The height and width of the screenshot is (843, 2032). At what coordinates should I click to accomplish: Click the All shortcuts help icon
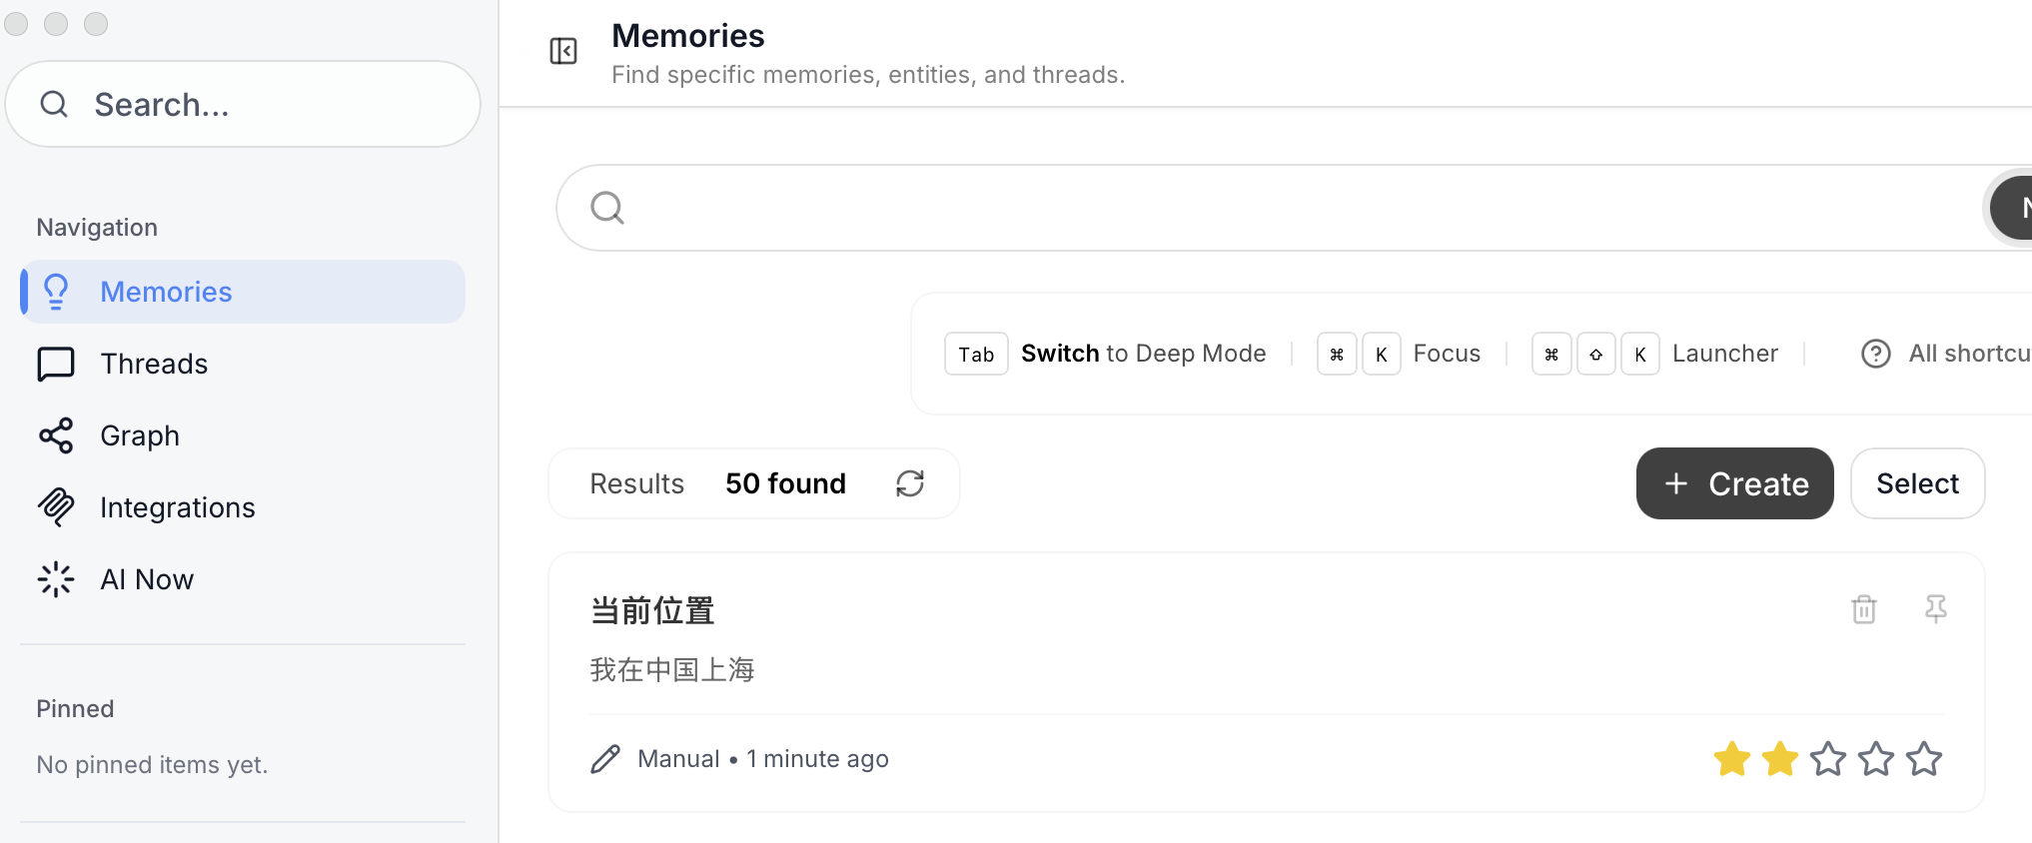(1876, 354)
